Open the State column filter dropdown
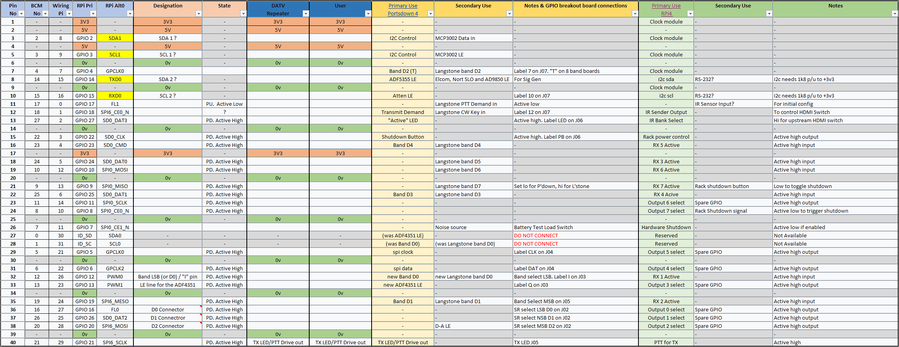Screen dimensions: 899x347 243,14
